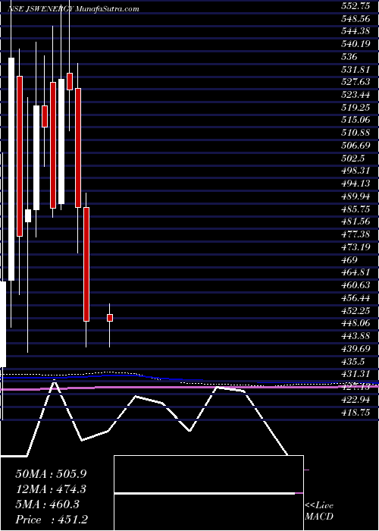Click the Price : 451.2 readout

[x=52, y=520]
